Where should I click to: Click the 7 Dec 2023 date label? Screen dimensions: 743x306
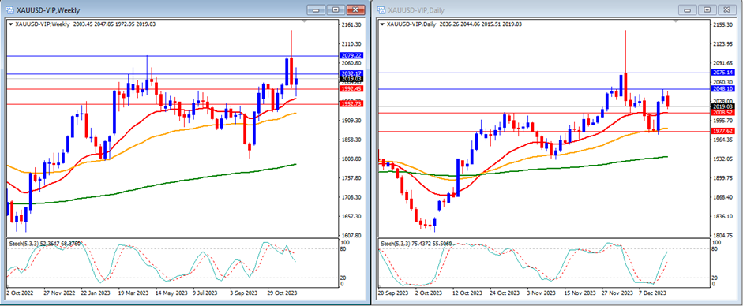[x=651, y=293]
